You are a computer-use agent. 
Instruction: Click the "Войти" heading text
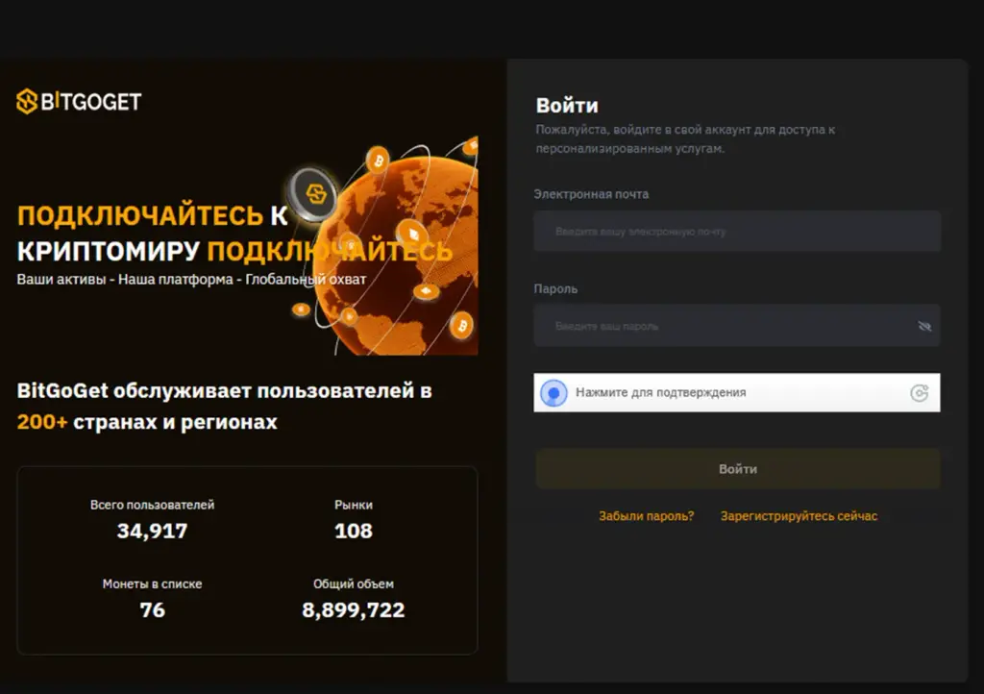(x=567, y=106)
